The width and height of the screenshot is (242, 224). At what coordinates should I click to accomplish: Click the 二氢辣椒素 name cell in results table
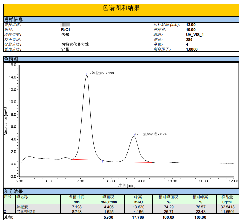click(x=26, y=212)
